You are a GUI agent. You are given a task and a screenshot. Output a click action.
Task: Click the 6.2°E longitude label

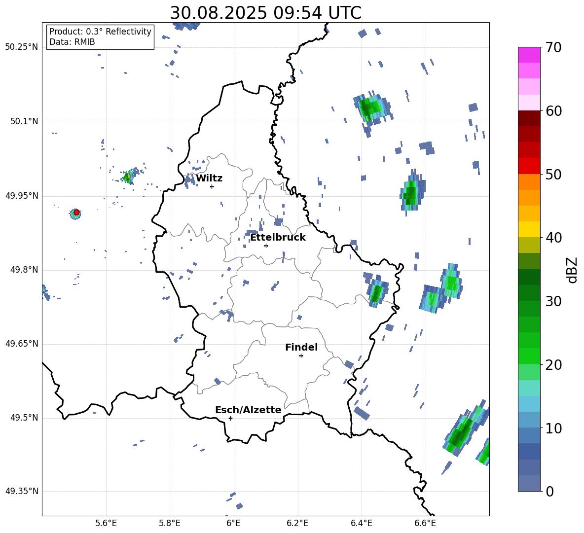tap(297, 523)
